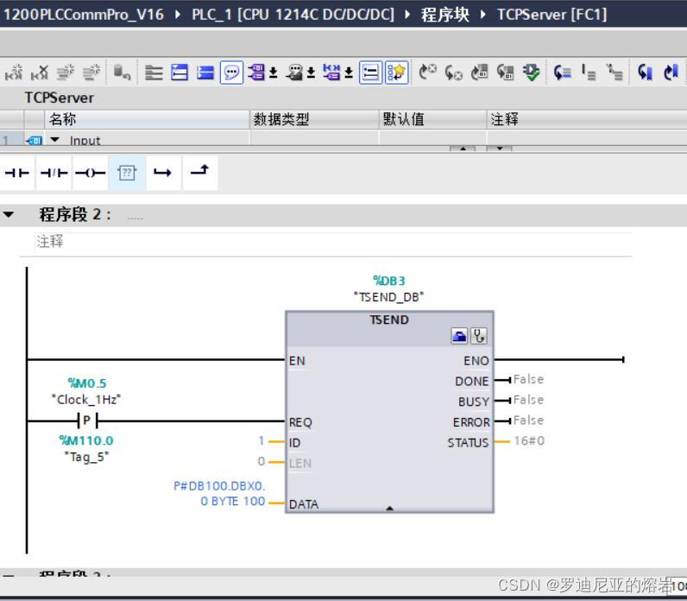Toggle free-form comments speech bubble icon
687x601 pixels.
pos(231,73)
